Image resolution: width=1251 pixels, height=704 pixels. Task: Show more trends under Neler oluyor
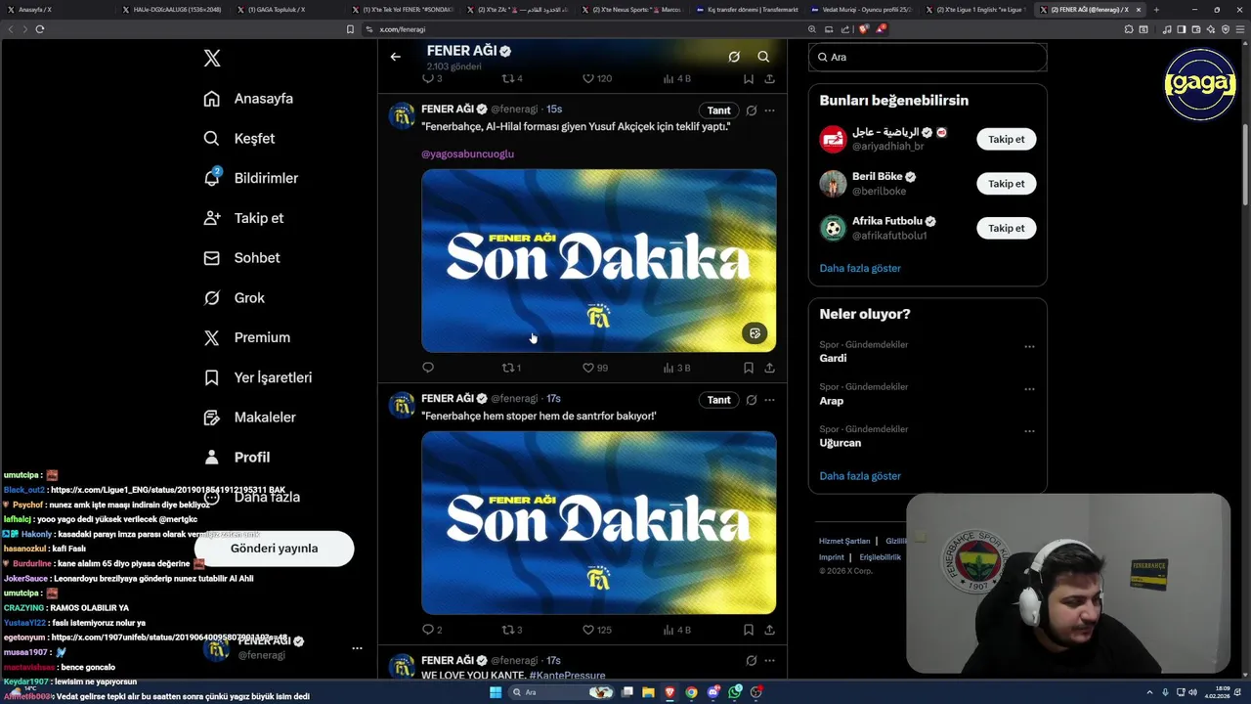tap(860, 476)
